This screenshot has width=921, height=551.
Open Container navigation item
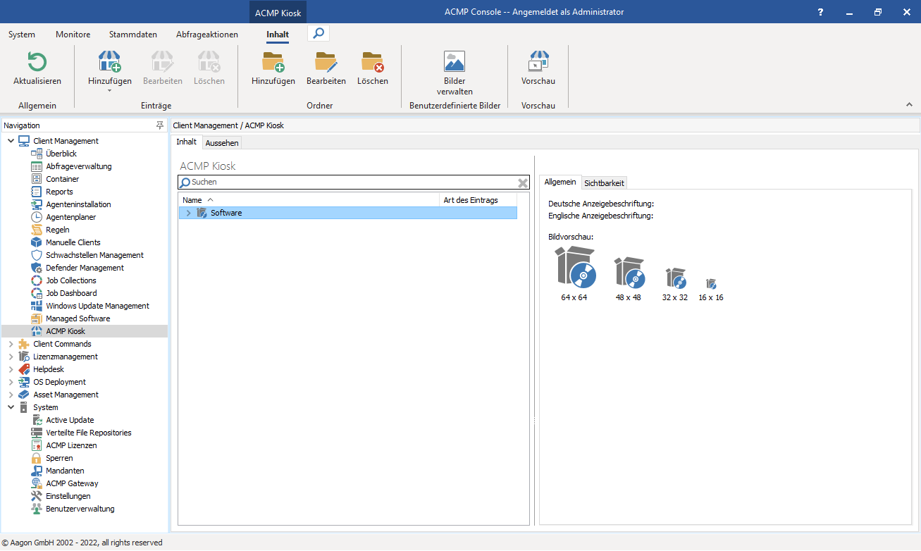(x=63, y=179)
